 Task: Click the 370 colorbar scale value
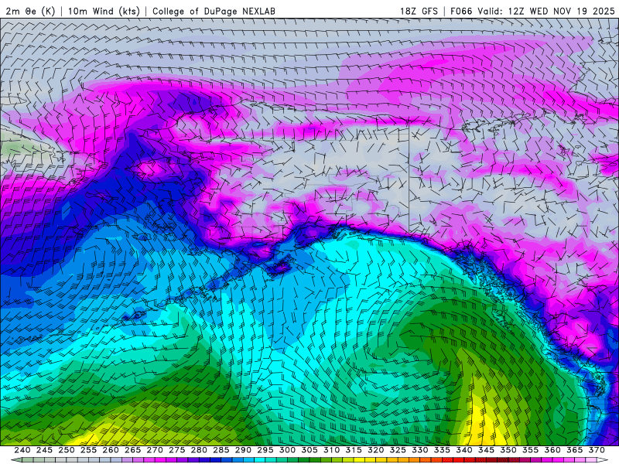pos(597,450)
